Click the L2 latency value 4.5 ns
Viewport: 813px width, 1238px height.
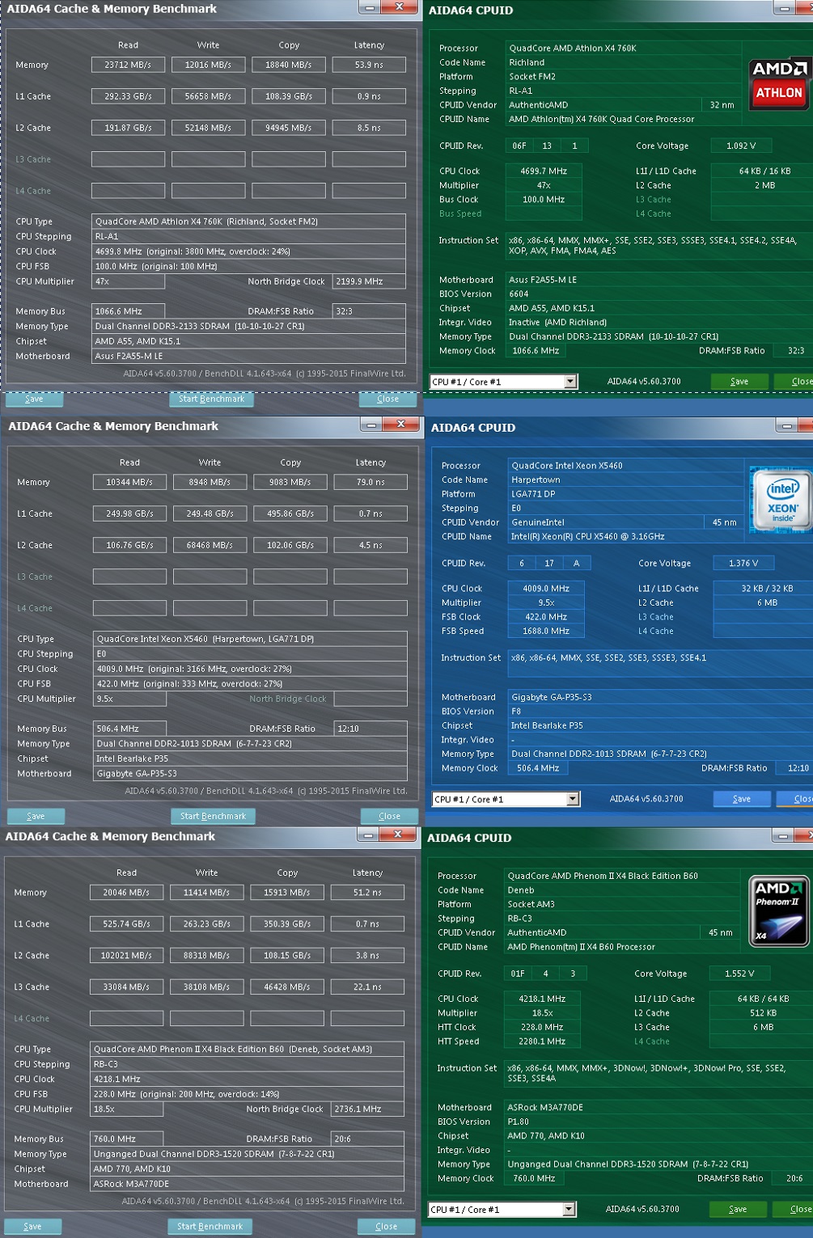371,545
